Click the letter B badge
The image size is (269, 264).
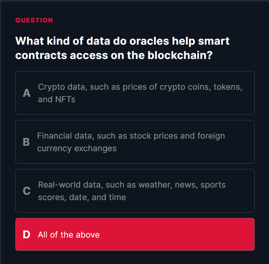click(26, 142)
